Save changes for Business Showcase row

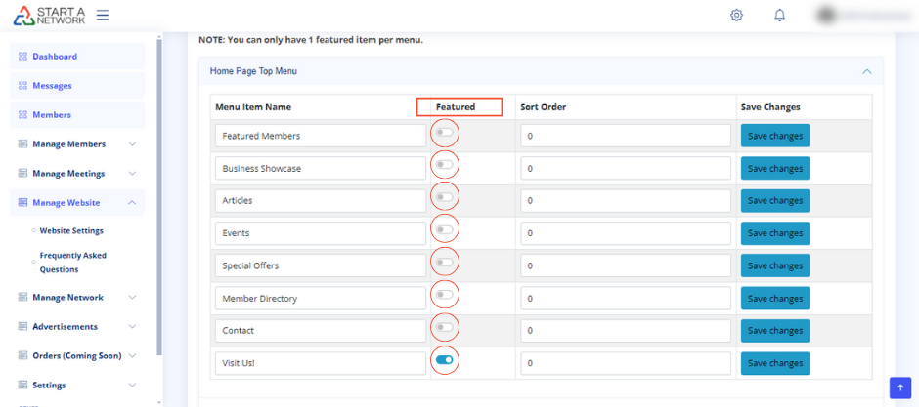click(774, 168)
